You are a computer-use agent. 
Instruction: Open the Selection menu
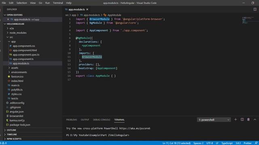21,3
